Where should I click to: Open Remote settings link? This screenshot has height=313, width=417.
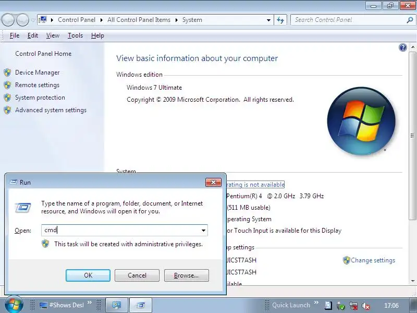37,85
